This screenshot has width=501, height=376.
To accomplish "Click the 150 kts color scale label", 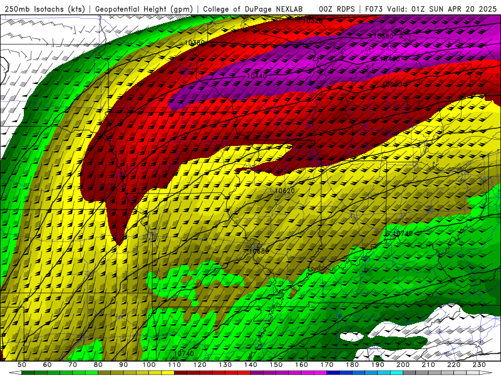I will (x=276, y=365).
